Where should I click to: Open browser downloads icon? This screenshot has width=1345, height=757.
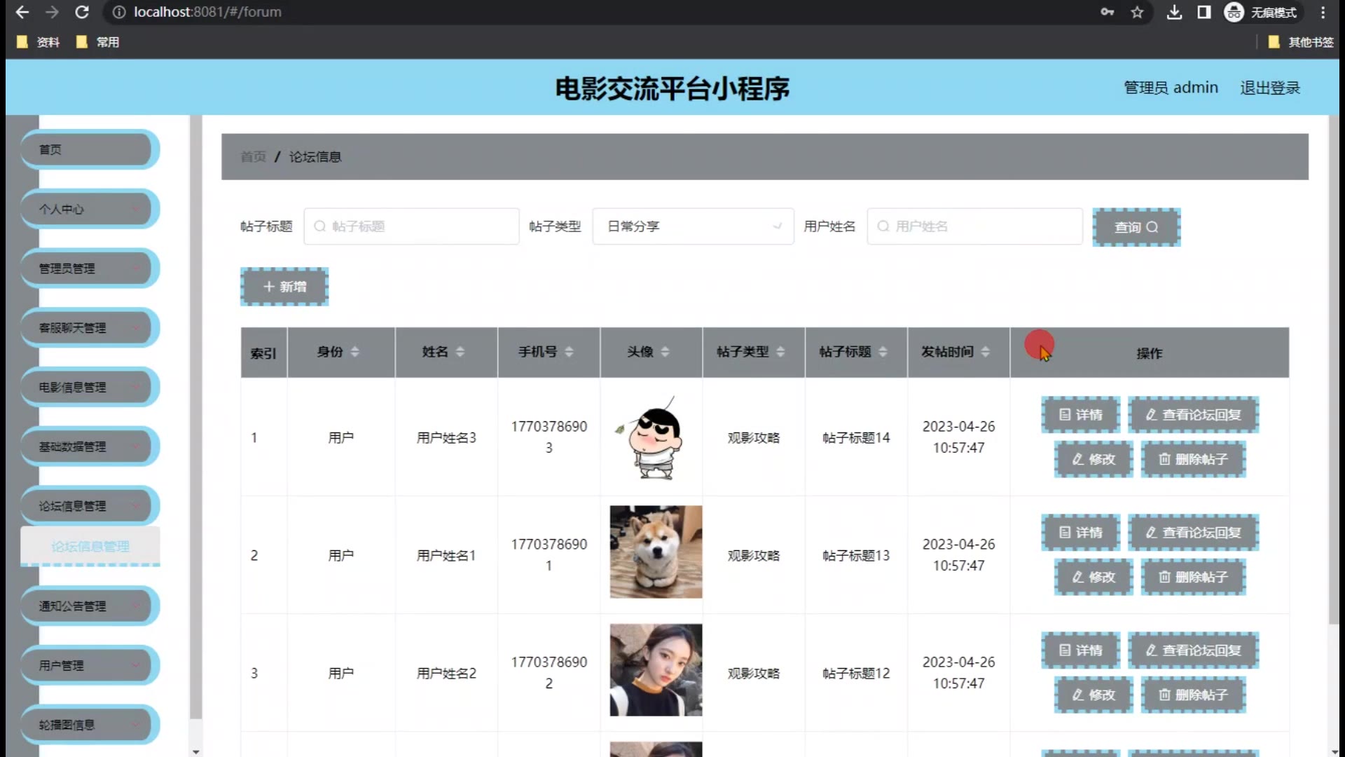1175,12
